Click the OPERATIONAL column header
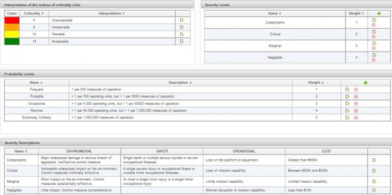The height and width of the screenshot is (195, 392). tap(244, 151)
